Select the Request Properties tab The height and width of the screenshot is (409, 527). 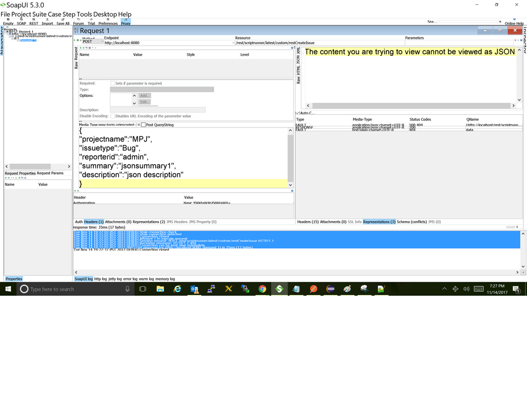(20, 173)
